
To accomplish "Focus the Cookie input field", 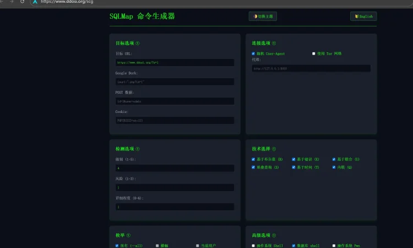I will coord(175,121).
